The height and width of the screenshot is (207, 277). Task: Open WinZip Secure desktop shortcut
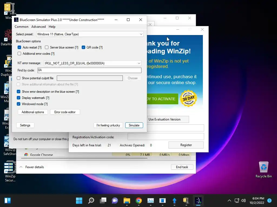pyautogui.click(x=10, y=171)
